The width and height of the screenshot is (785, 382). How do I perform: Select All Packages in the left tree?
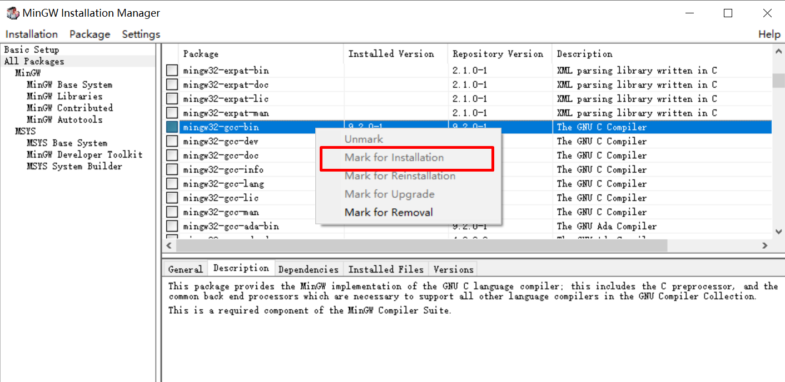click(x=34, y=62)
